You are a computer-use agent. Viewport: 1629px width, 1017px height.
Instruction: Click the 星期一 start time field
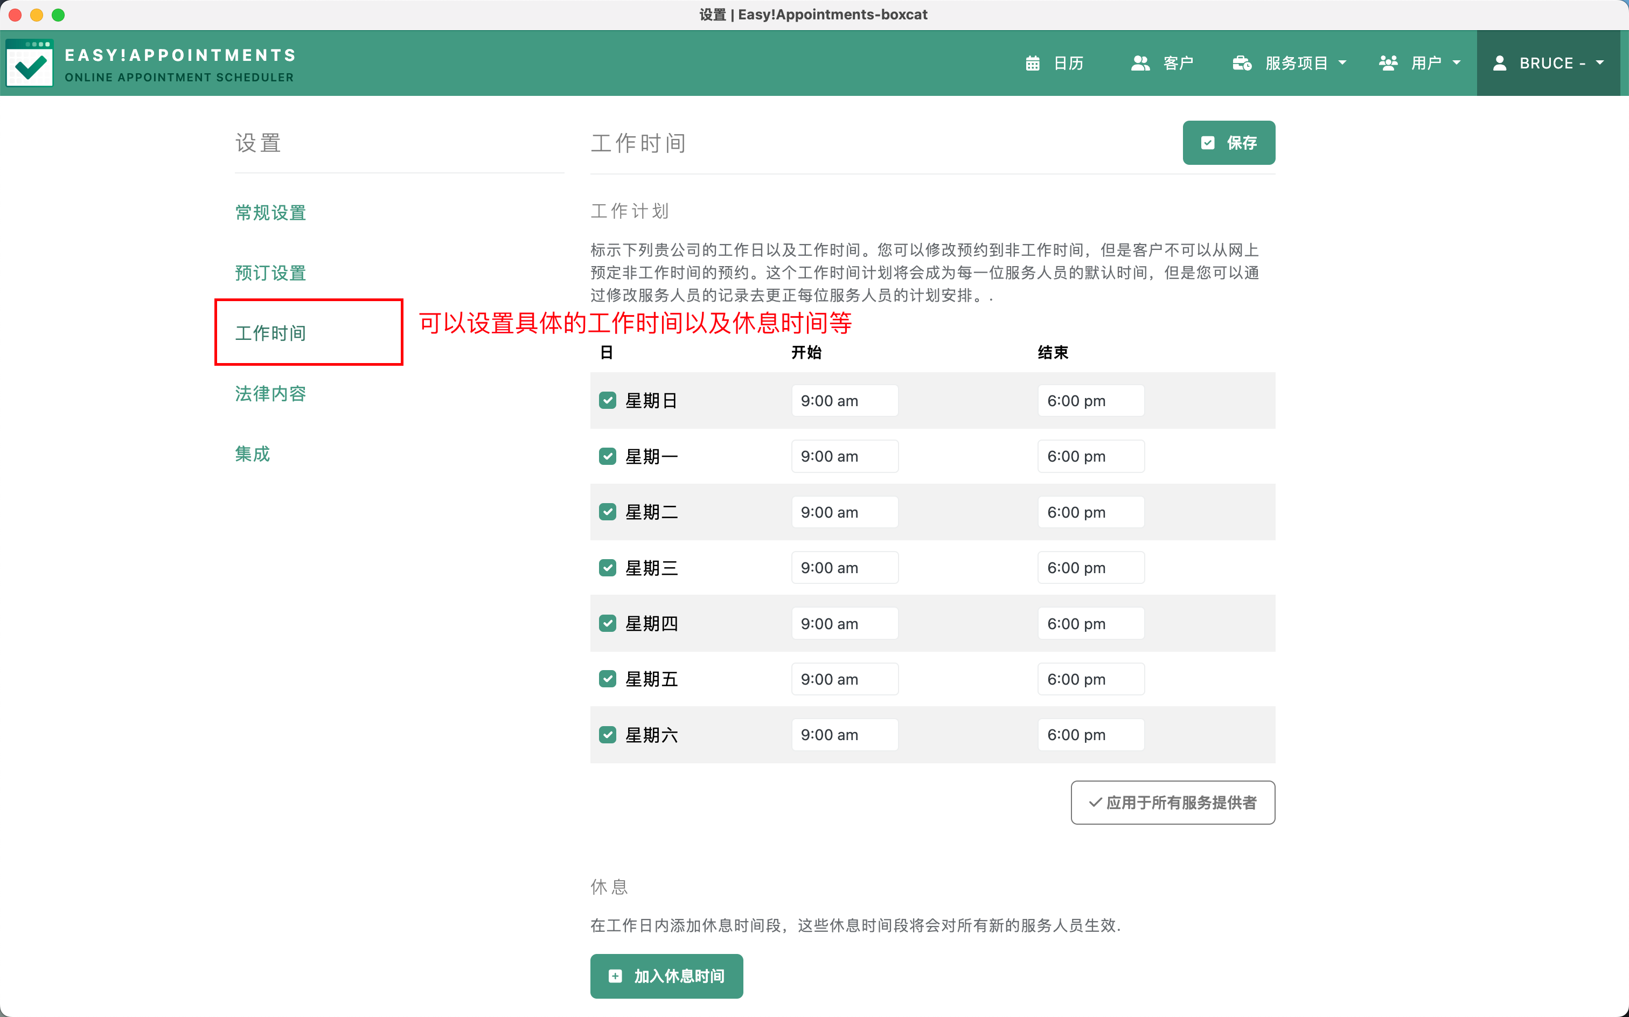click(x=844, y=456)
